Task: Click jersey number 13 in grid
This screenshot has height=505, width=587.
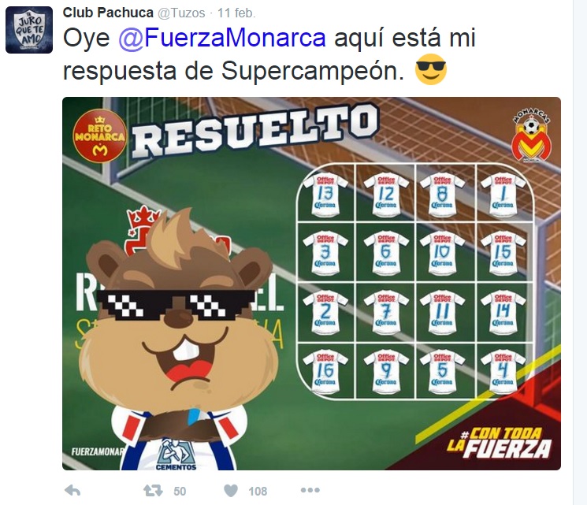Action: pyautogui.click(x=325, y=195)
